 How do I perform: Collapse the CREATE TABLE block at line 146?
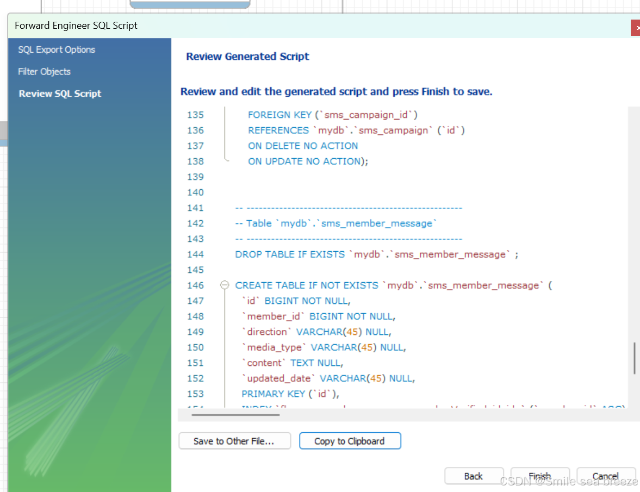[224, 285]
